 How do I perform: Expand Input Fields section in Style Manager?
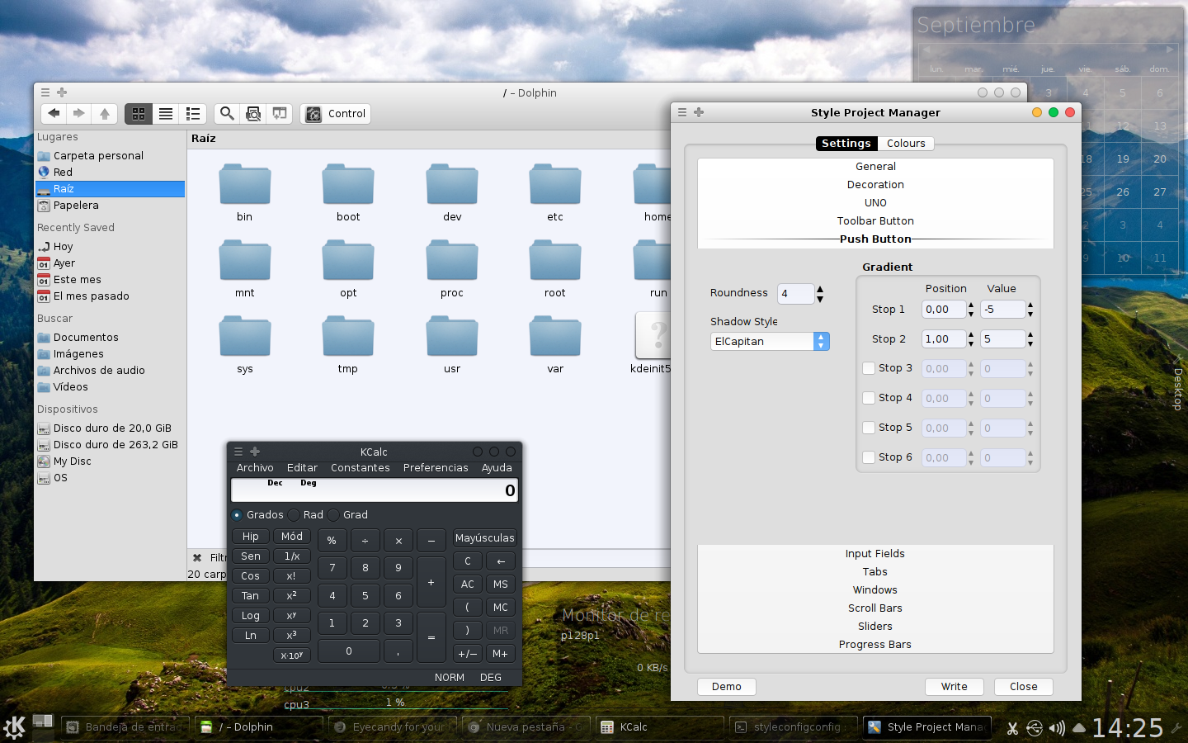coord(875,554)
